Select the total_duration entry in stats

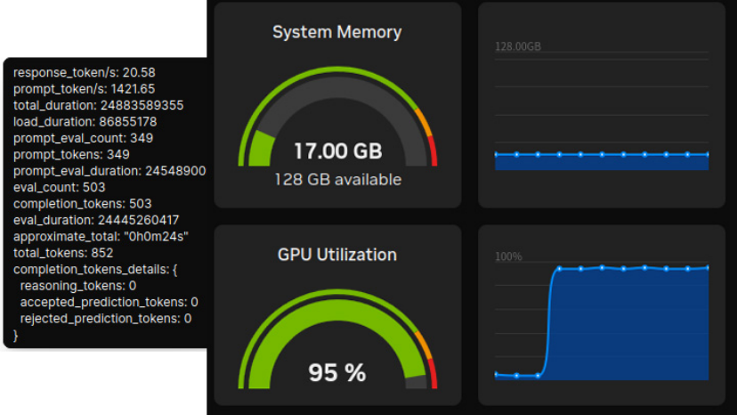click(x=98, y=105)
